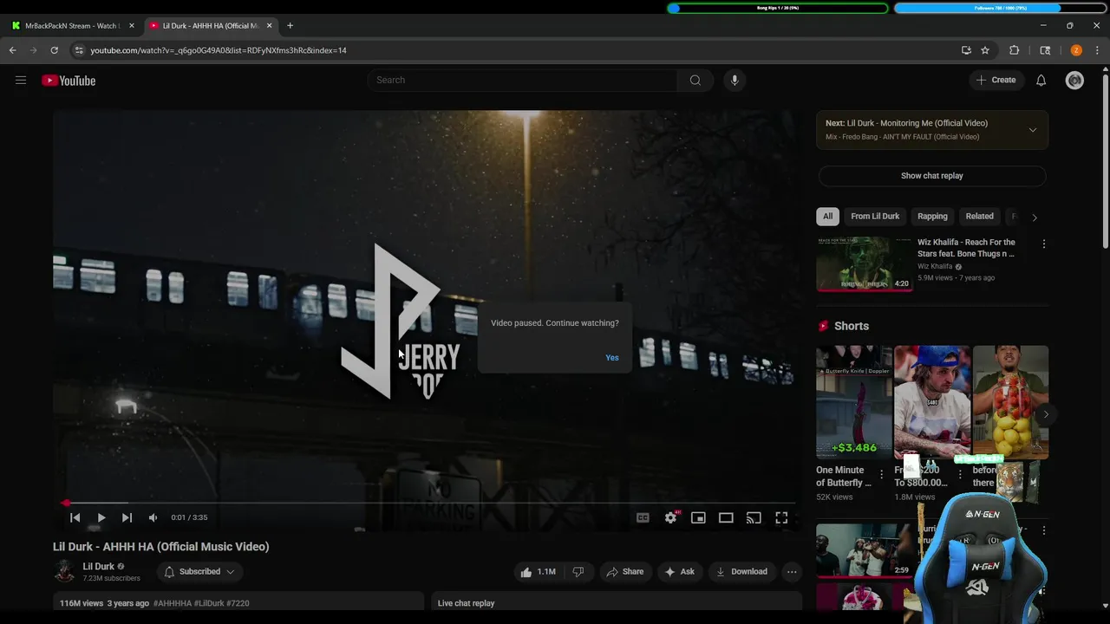Open the video with 2:59 duration

tap(864, 550)
